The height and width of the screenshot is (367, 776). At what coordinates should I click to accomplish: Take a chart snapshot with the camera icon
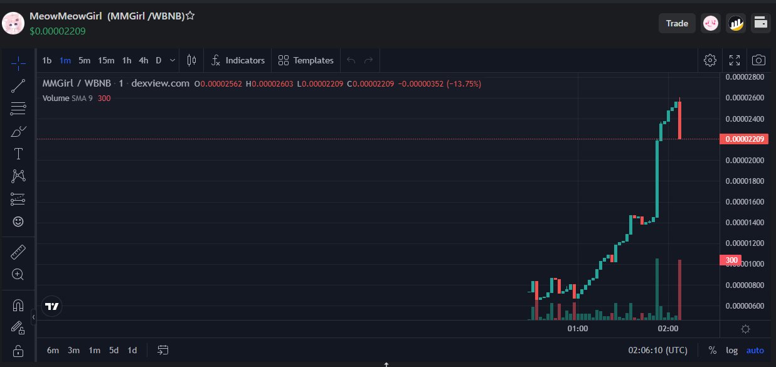pos(758,60)
